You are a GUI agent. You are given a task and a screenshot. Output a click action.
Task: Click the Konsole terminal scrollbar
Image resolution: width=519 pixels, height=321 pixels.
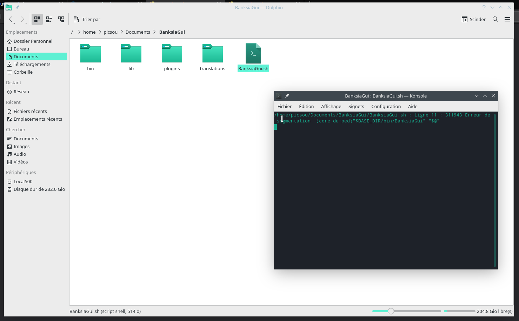(495, 190)
